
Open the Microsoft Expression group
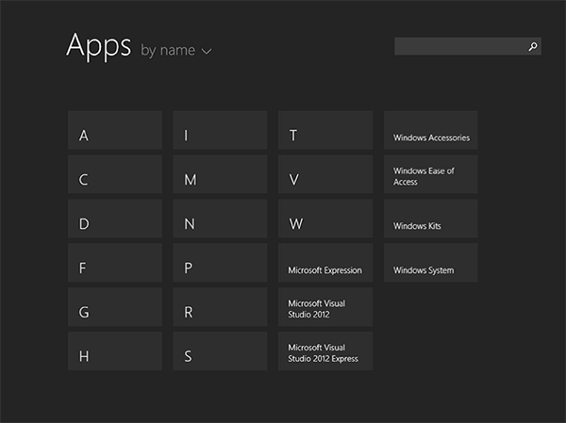tap(325, 263)
